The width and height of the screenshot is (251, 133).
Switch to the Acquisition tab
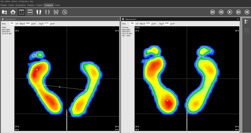[20, 5]
